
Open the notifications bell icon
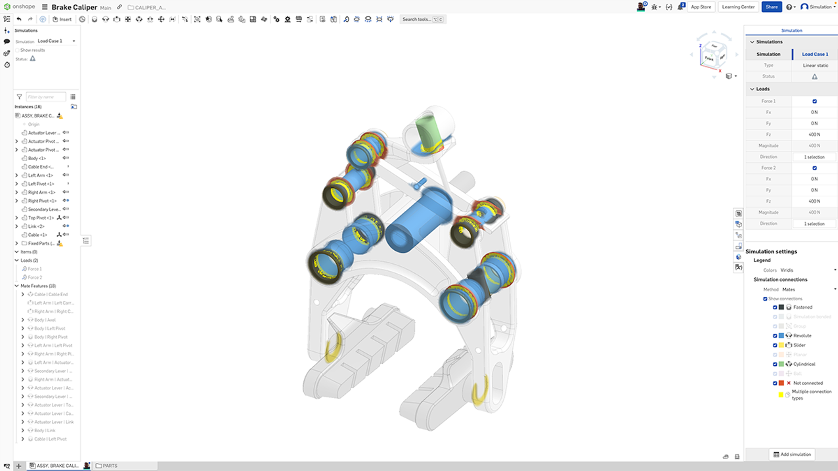point(681,7)
